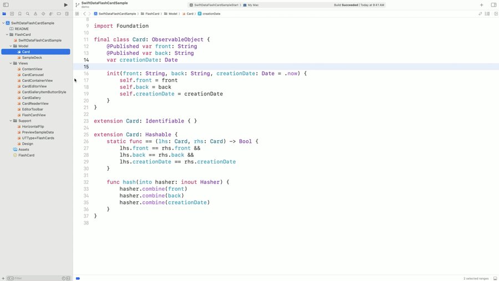The width and height of the screenshot is (499, 281).
Task: Open the Source Control navigator tab
Action: pos(12,14)
